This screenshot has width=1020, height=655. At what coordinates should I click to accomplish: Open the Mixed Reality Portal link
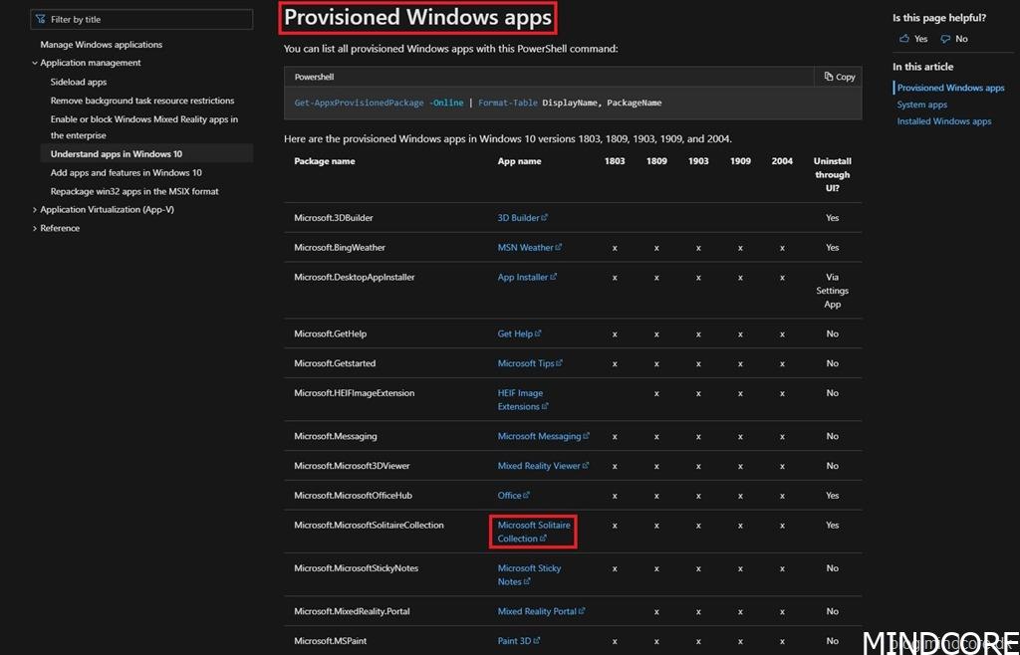click(537, 611)
